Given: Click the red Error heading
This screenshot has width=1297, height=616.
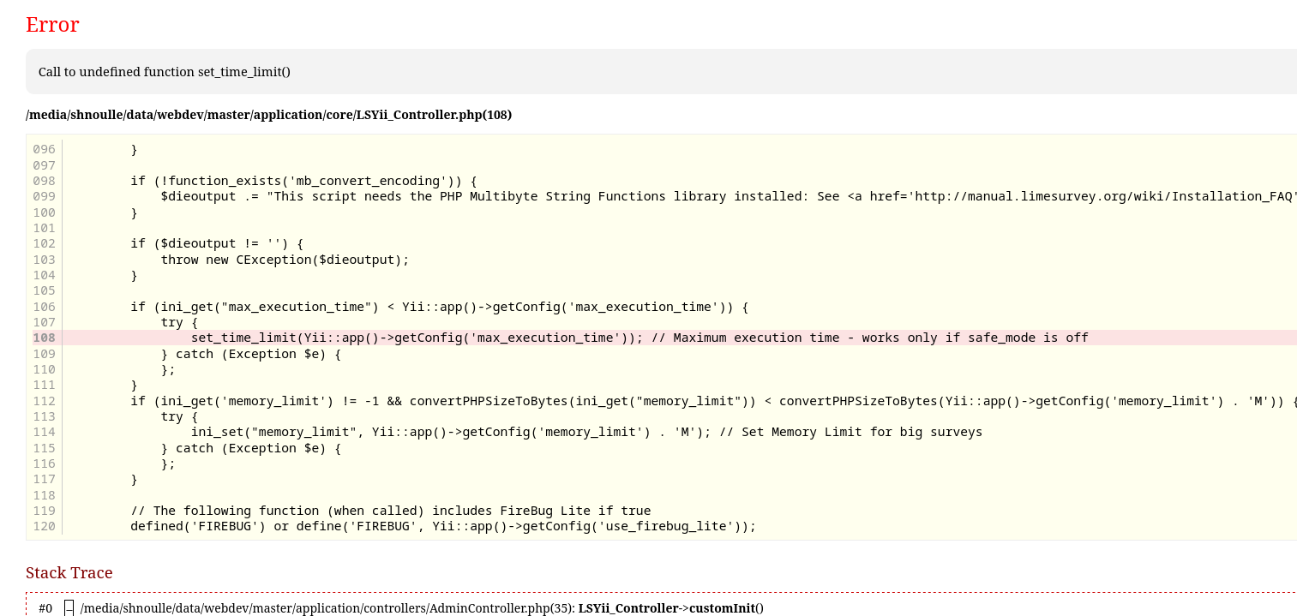Looking at the screenshot, I should click(52, 25).
